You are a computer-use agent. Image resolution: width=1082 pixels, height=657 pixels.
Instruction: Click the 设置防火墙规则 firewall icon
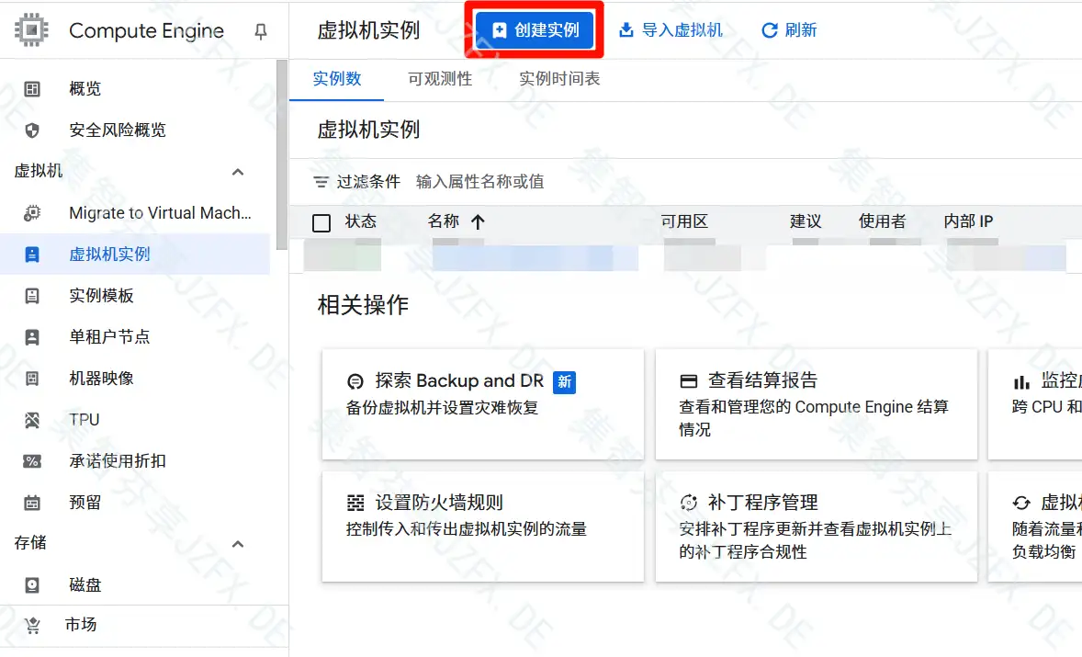coord(355,504)
